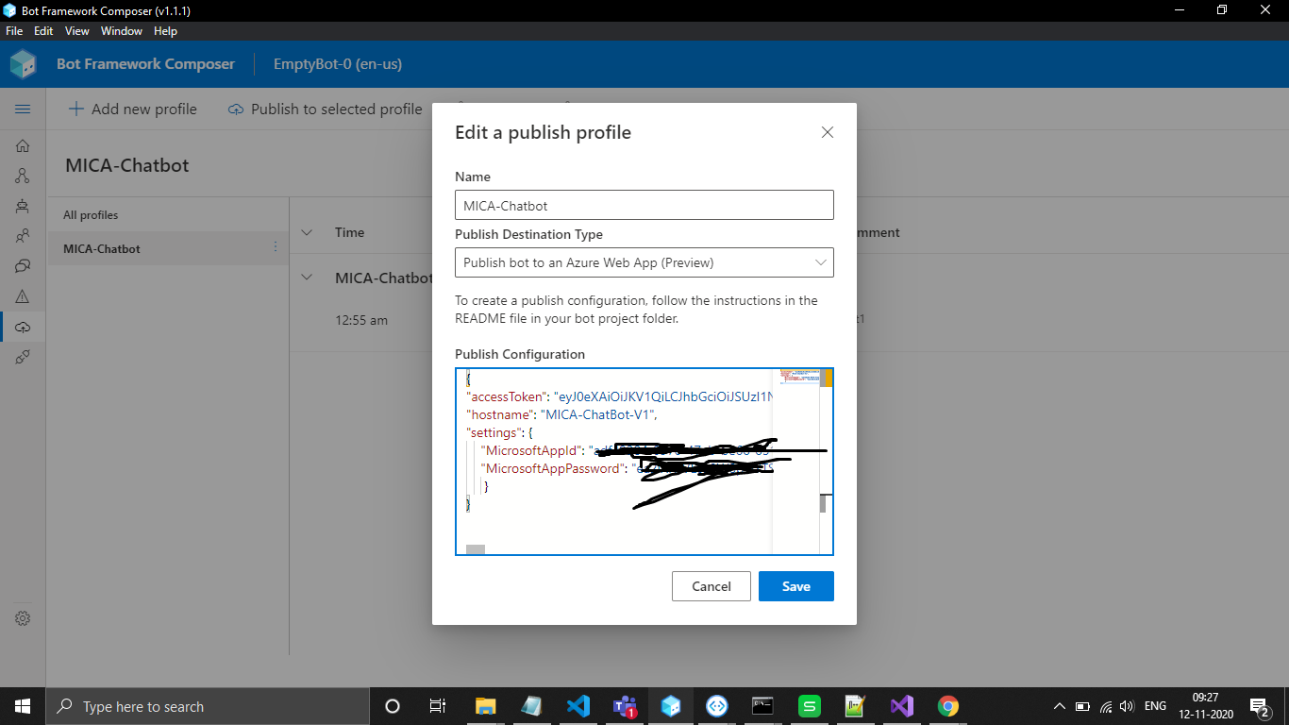Open Visual Studio Code from taskbar

click(x=578, y=705)
